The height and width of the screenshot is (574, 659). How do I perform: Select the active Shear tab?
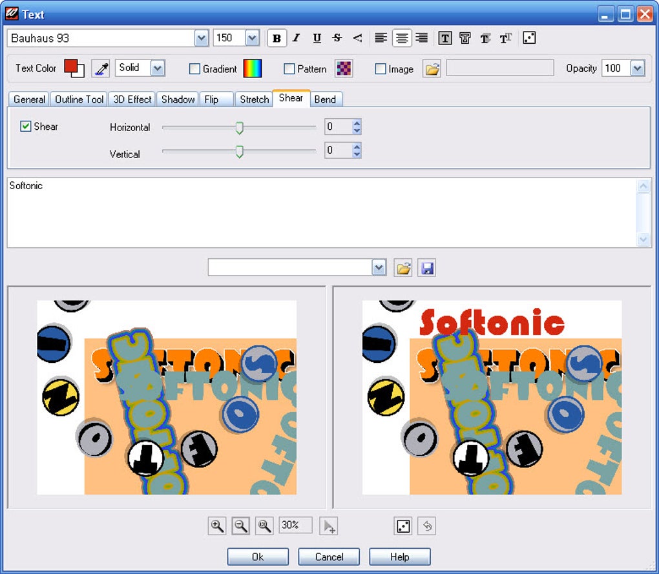(291, 98)
